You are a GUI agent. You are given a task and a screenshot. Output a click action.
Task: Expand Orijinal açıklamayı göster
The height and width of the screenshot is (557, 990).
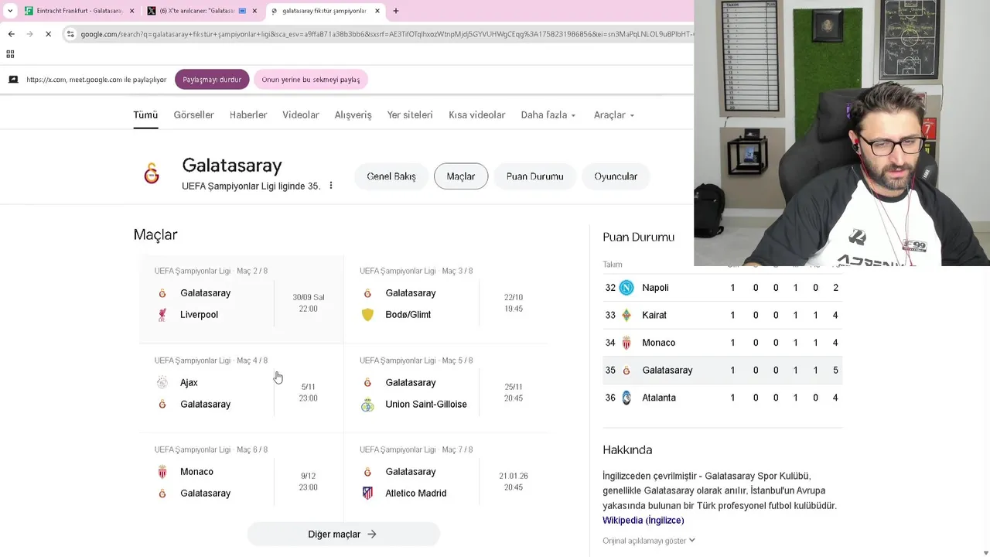(648, 541)
